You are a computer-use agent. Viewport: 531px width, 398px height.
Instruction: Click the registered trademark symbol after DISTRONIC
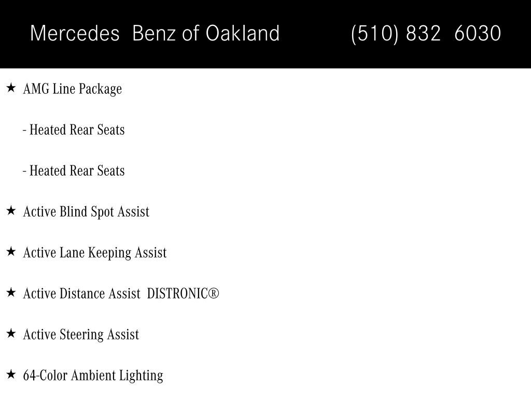(214, 293)
